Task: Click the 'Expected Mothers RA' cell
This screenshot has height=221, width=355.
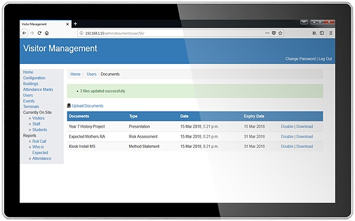Action: 87,136
